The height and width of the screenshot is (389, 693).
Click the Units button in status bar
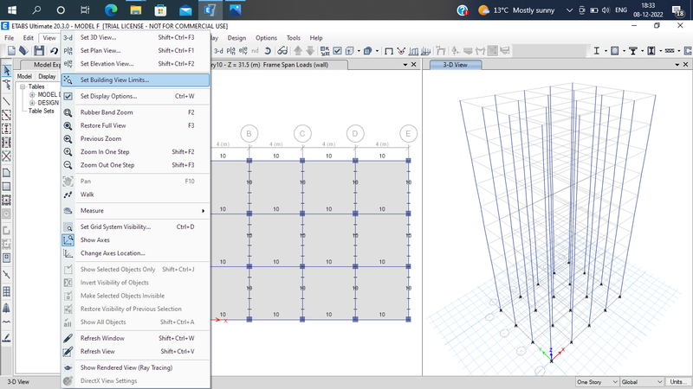(x=678, y=381)
